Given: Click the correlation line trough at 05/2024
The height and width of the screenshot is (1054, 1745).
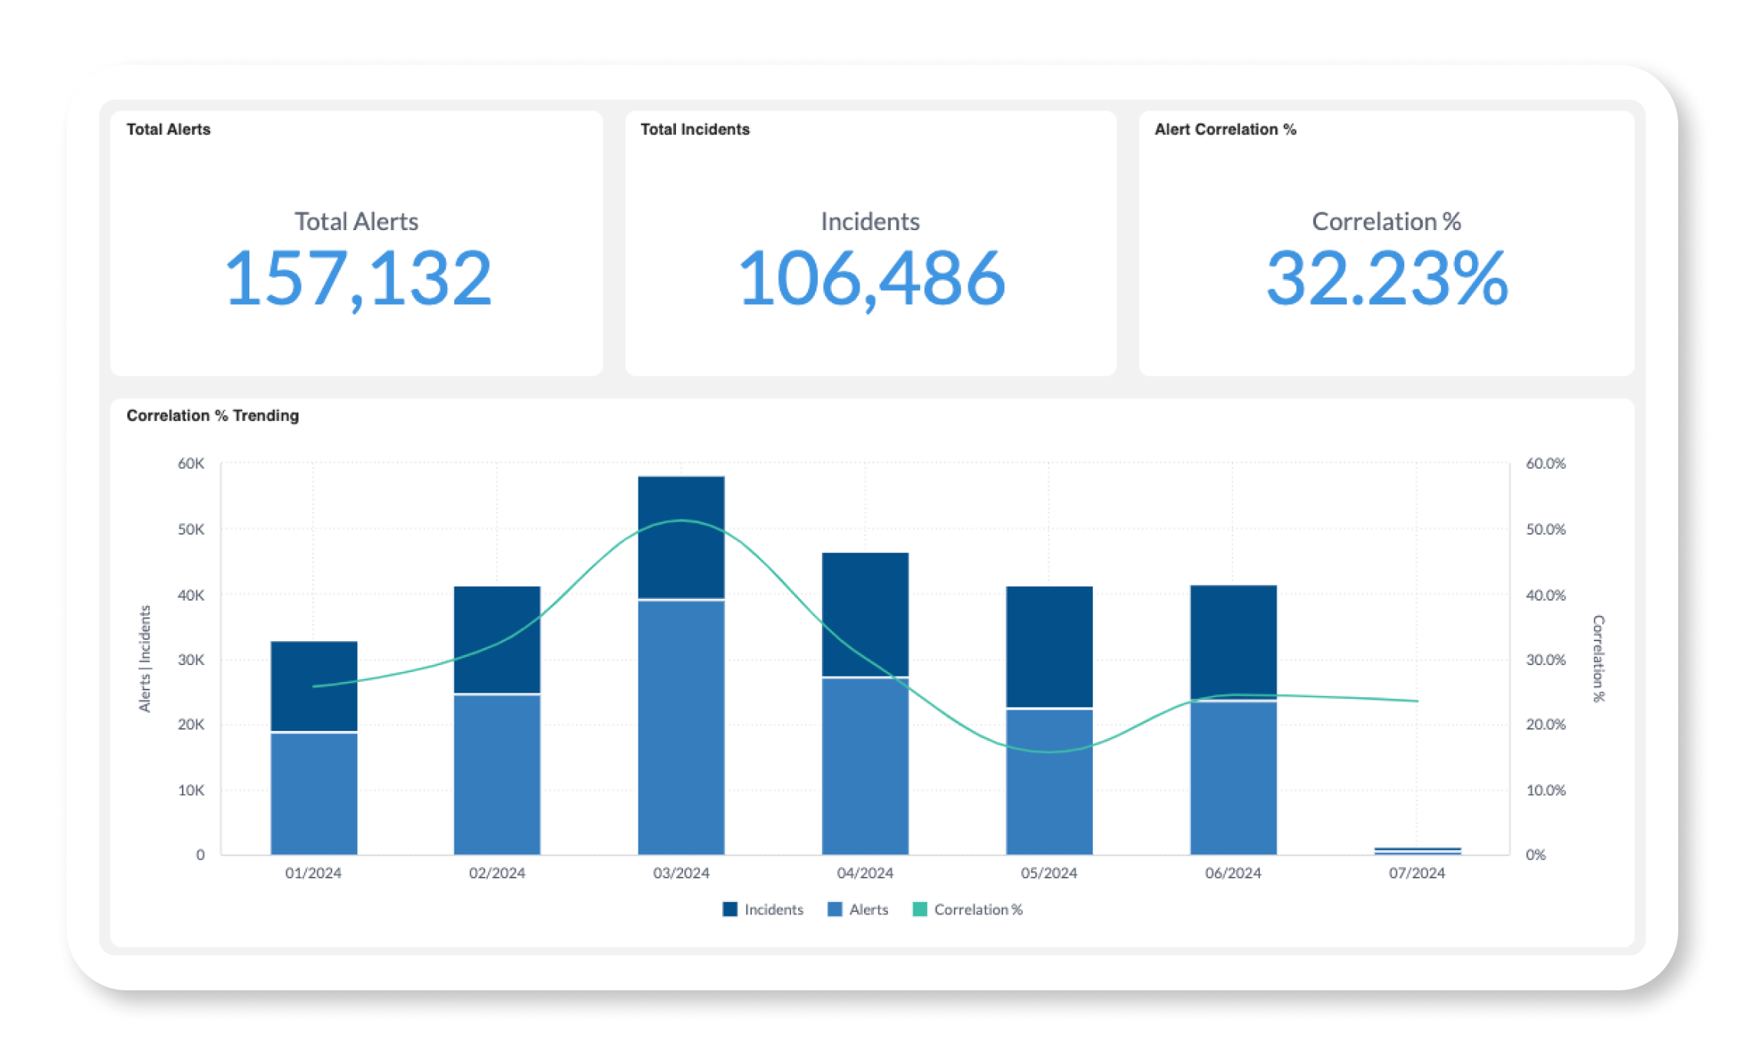Looking at the screenshot, I should pos(1050,751).
